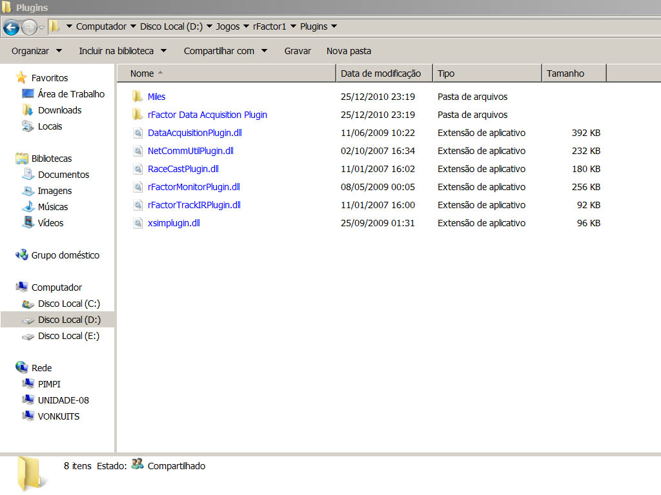
Task: Click xsimplugin.dll file icon
Action: [x=137, y=224]
